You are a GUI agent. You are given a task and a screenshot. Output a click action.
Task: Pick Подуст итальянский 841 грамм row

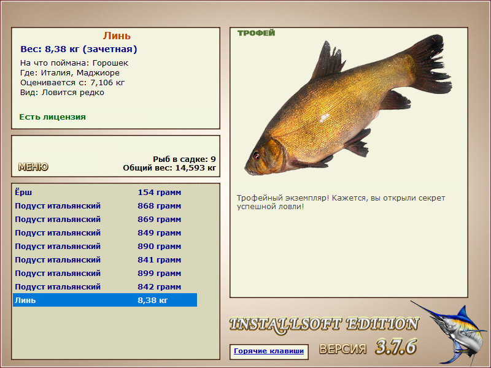[x=105, y=259]
